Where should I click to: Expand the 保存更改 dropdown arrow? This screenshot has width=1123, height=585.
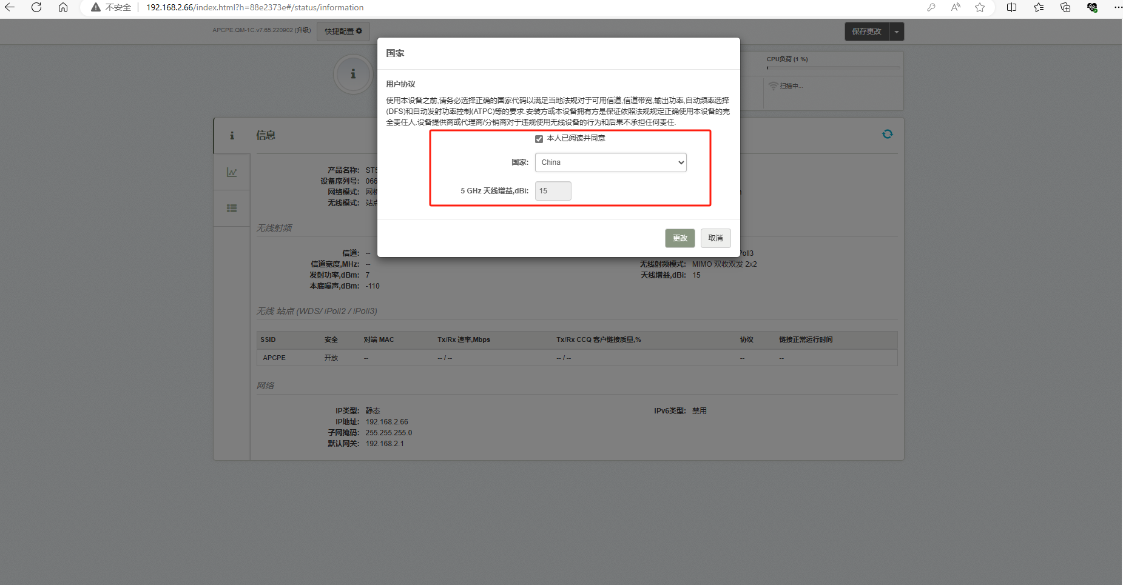tap(896, 32)
